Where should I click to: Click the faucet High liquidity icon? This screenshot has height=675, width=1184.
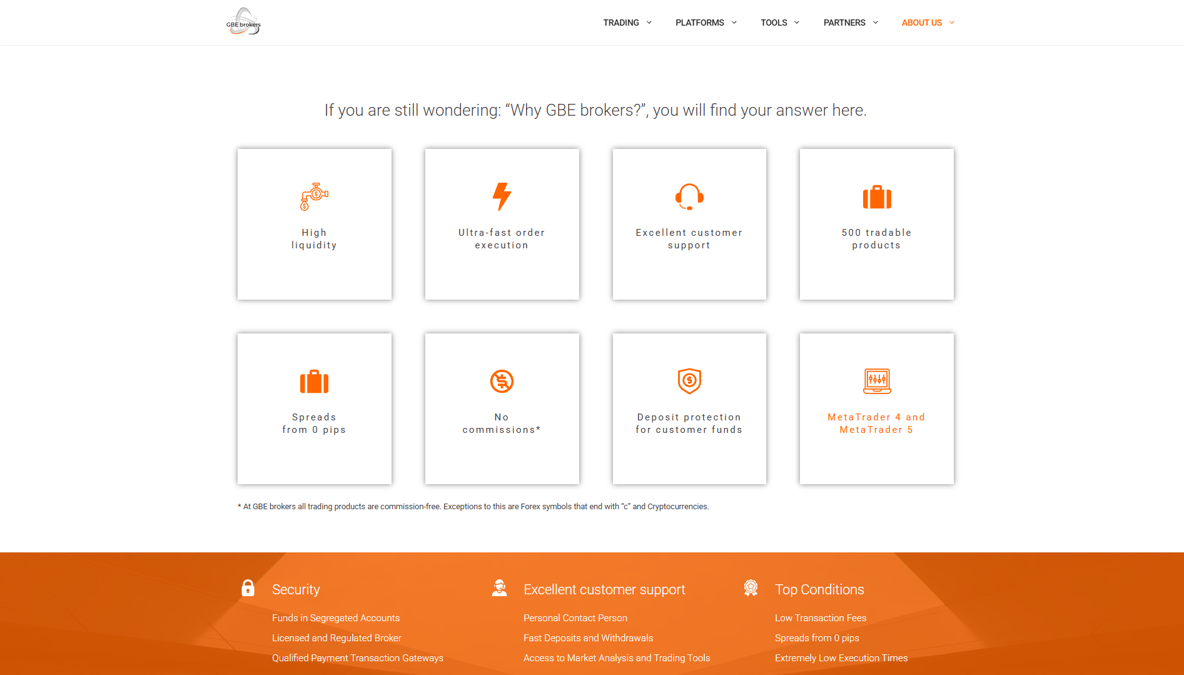pyautogui.click(x=314, y=196)
